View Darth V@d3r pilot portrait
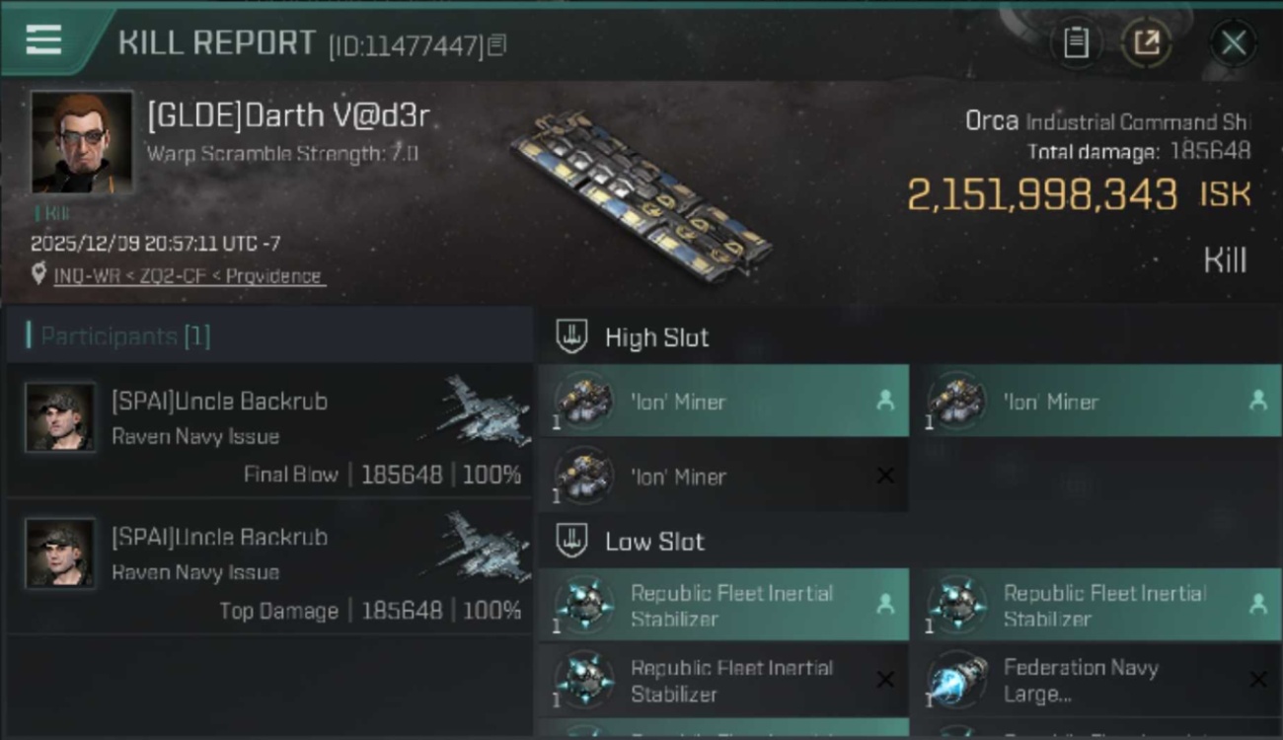The image size is (1283, 740). coord(81,143)
